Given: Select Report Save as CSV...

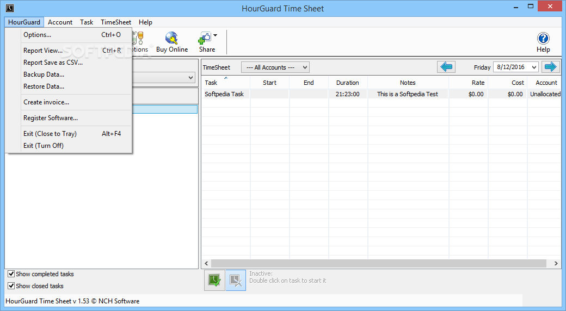Looking at the screenshot, I should [x=68, y=63].
